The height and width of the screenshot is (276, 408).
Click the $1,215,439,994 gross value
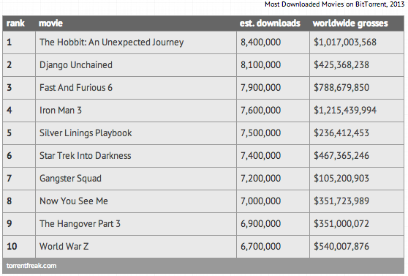tap(345, 111)
